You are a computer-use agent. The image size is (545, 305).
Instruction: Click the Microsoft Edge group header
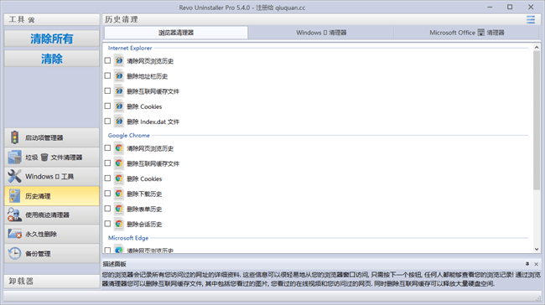pyautogui.click(x=128, y=238)
